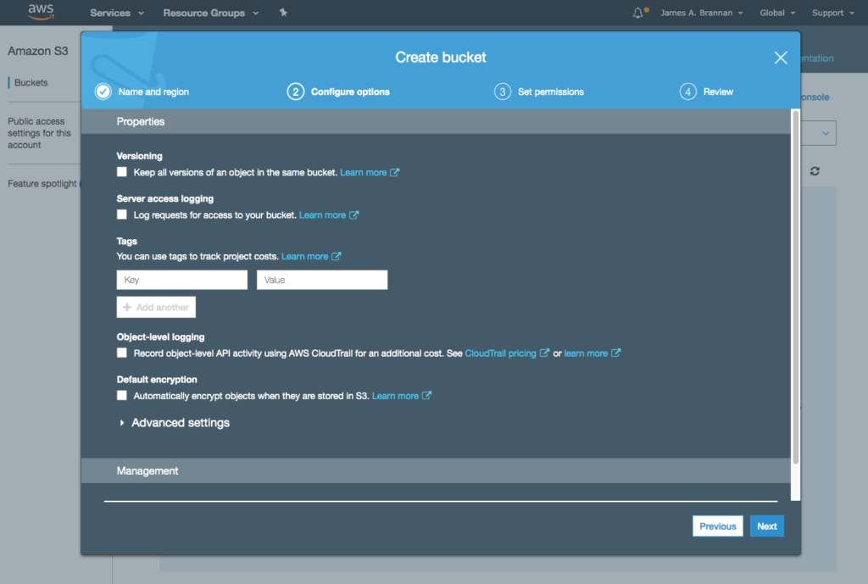The image size is (868, 584).
Task: Open the notifications bell
Action: point(638,13)
